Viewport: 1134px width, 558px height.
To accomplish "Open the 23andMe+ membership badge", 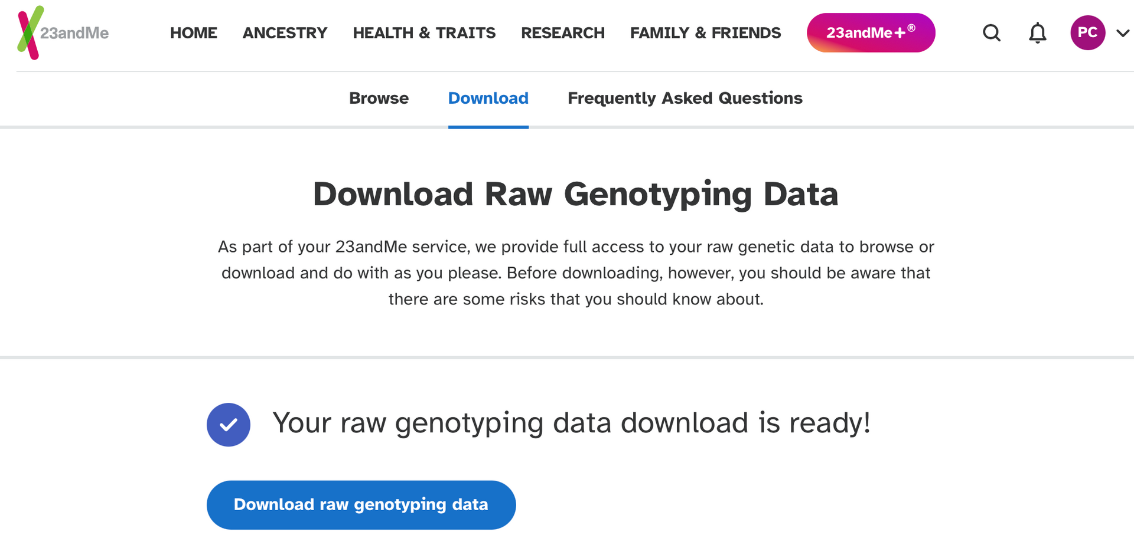I will 871,32.
